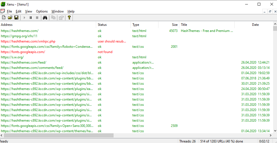Click the Properties toolbar icon

(61, 17)
